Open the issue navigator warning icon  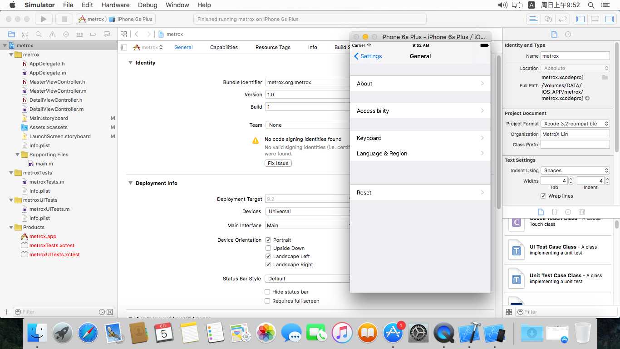pos(52,34)
